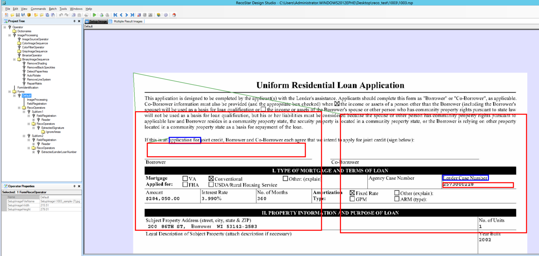Collapse the Default form node
Screen dimensions: 539x256
point(14,96)
